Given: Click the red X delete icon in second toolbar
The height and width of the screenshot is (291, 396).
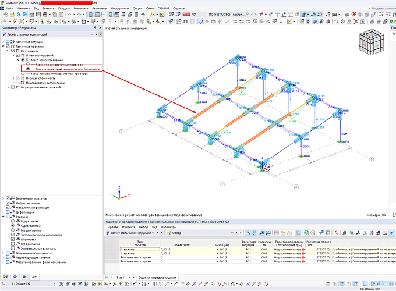Looking at the screenshot, I should coord(356,22).
